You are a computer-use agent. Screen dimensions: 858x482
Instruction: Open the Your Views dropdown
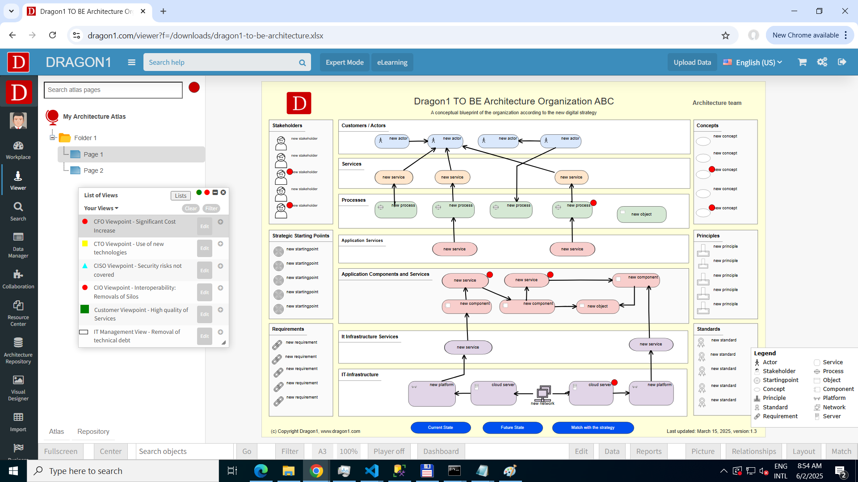point(101,208)
